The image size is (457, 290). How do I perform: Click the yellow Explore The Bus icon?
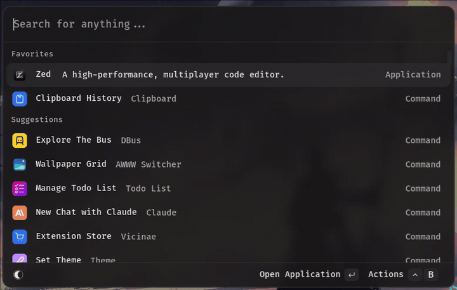pos(20,141)
